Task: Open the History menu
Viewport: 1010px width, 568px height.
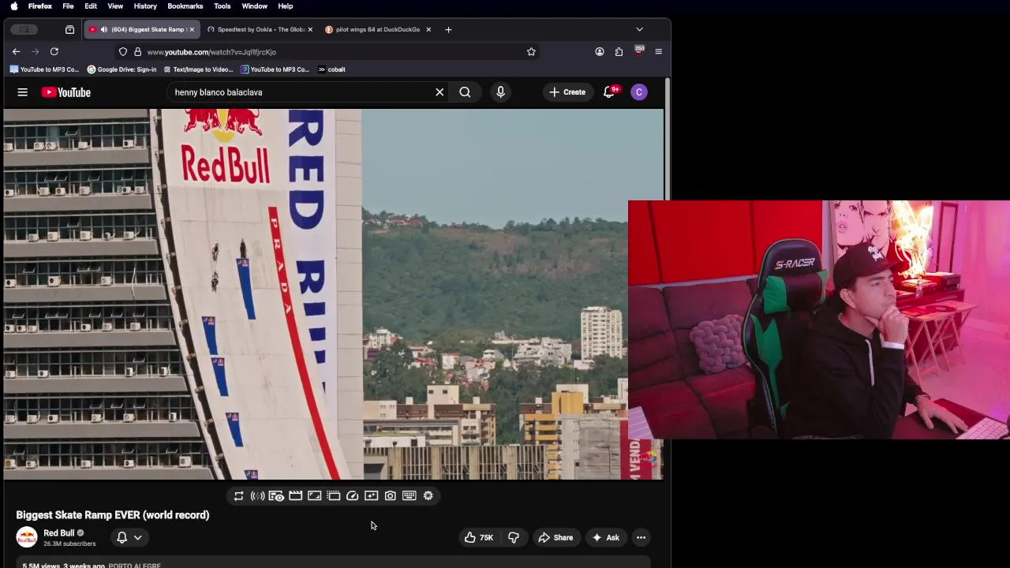Action: pyautogui.click(x=145, y=6)
